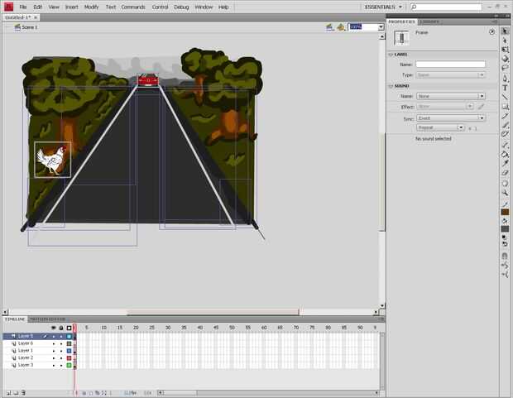Open the Modify menu
This screenshot has width=513, height=398.
tap(91, 7)
